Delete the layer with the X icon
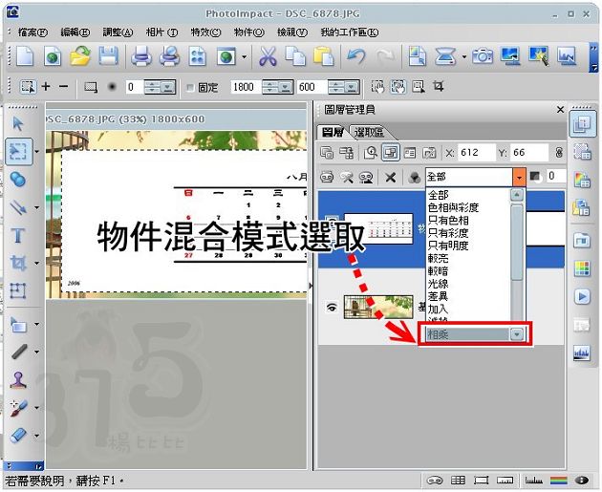This screenshot has width=602, height=492. click(x=390, y=178)
